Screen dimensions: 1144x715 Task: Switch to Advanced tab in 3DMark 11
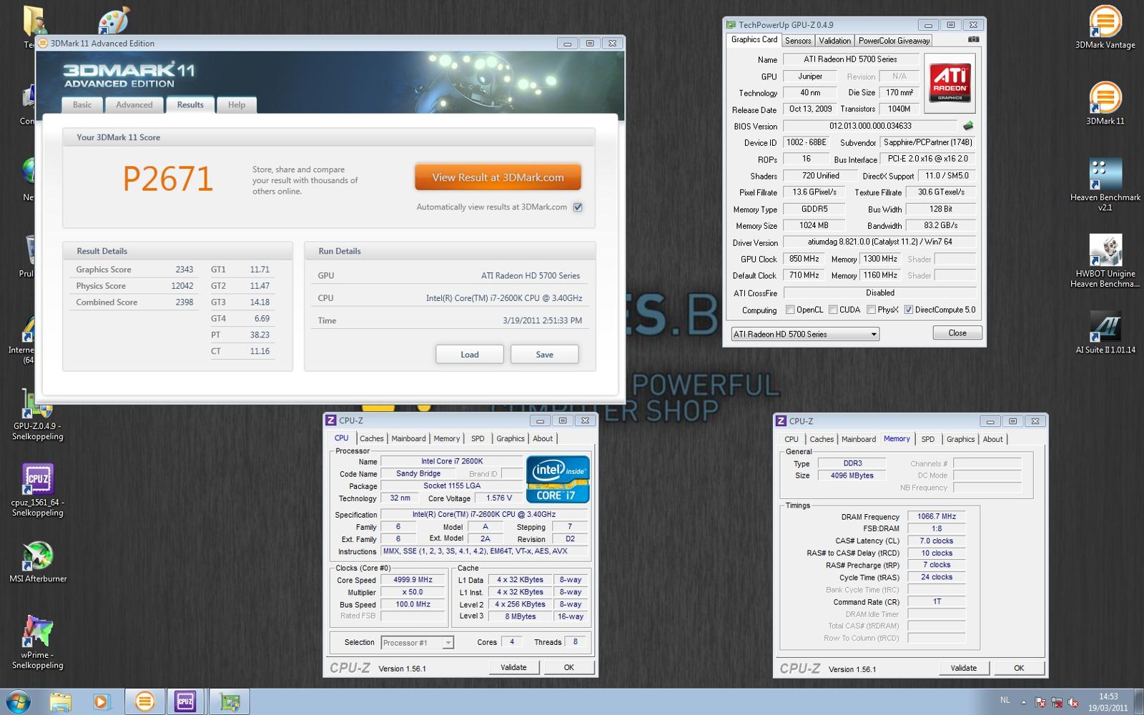pyautogui.click(x=134, y=105)
